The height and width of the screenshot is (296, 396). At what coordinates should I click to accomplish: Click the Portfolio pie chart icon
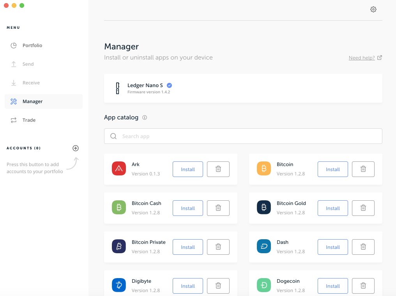click(14, 46)
